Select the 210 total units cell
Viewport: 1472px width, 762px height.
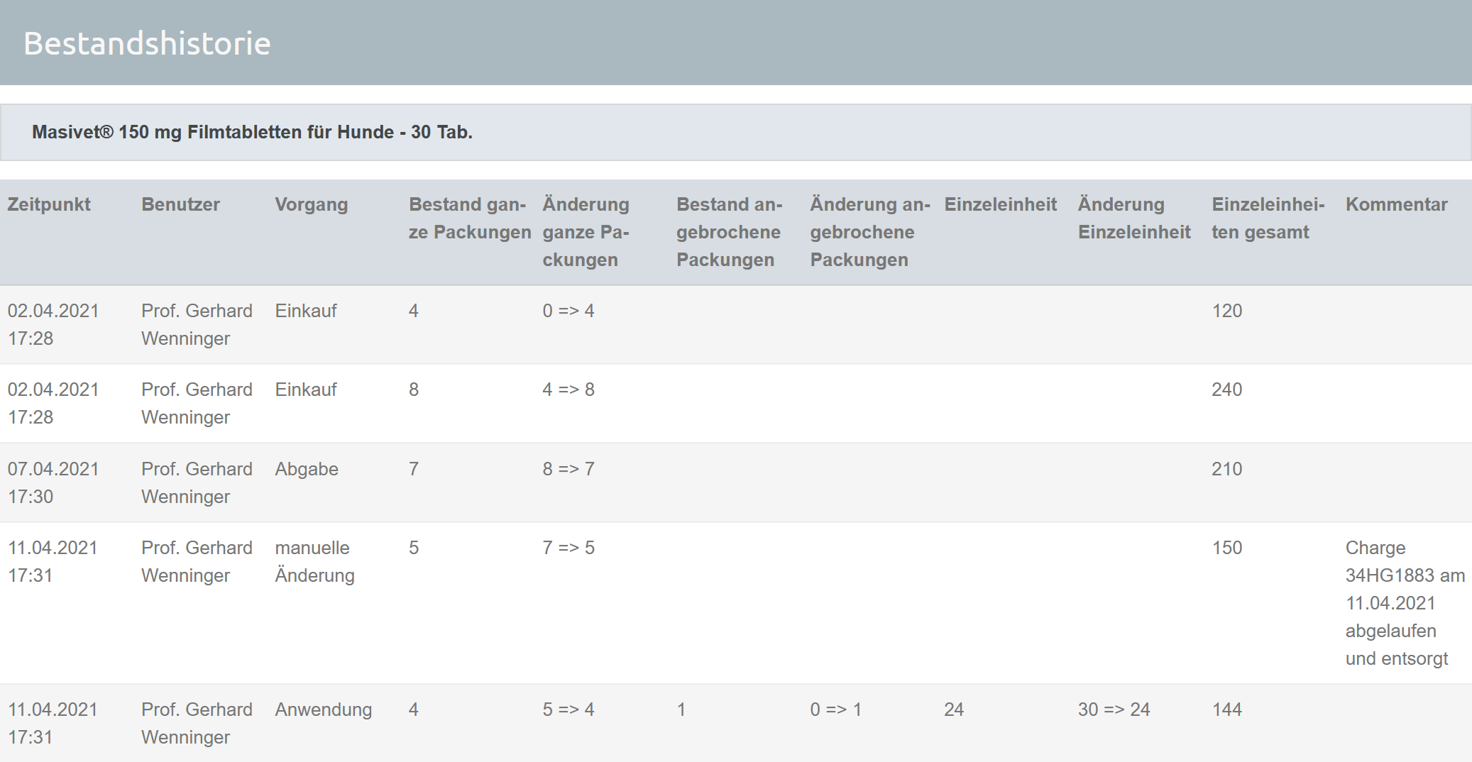pos(1226,469)
